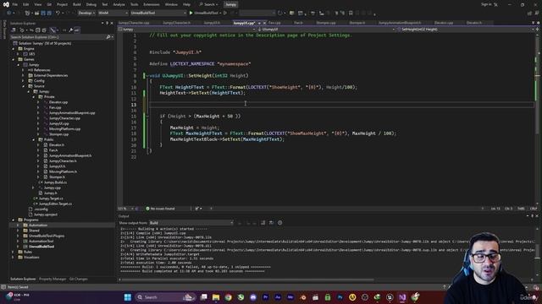Click the Save All toolbar icon
The width and height of the screenshot is (542, 304).
coord(49,13)
